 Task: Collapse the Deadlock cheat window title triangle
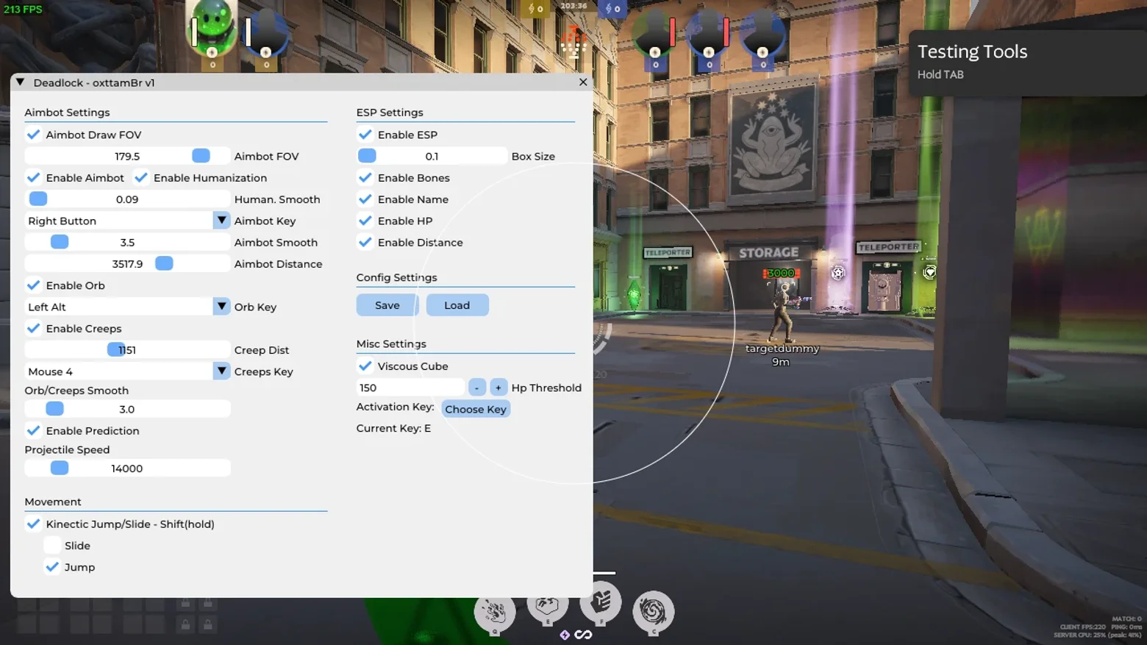coord(20,82)
